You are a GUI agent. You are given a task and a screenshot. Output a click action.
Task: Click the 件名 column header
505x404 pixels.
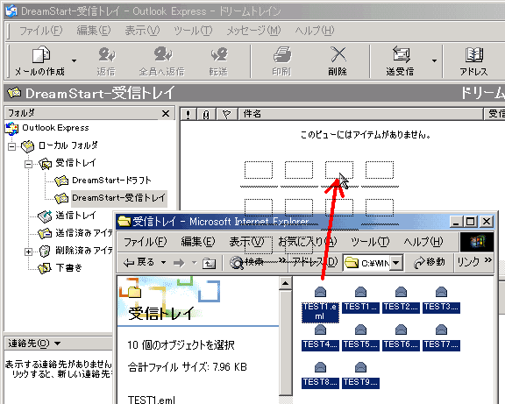(360, 114)
